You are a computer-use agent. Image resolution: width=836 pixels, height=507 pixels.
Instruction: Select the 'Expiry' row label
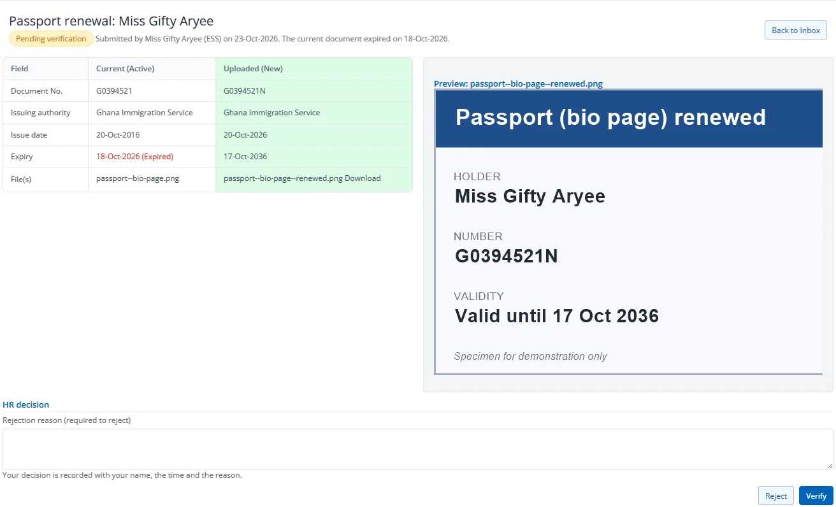(x=22, y=157)
